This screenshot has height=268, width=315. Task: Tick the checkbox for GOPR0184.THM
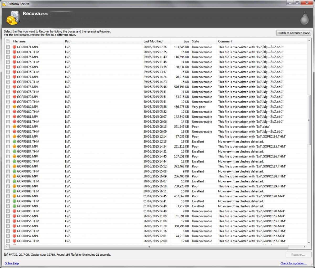click(x=8, y=151)
